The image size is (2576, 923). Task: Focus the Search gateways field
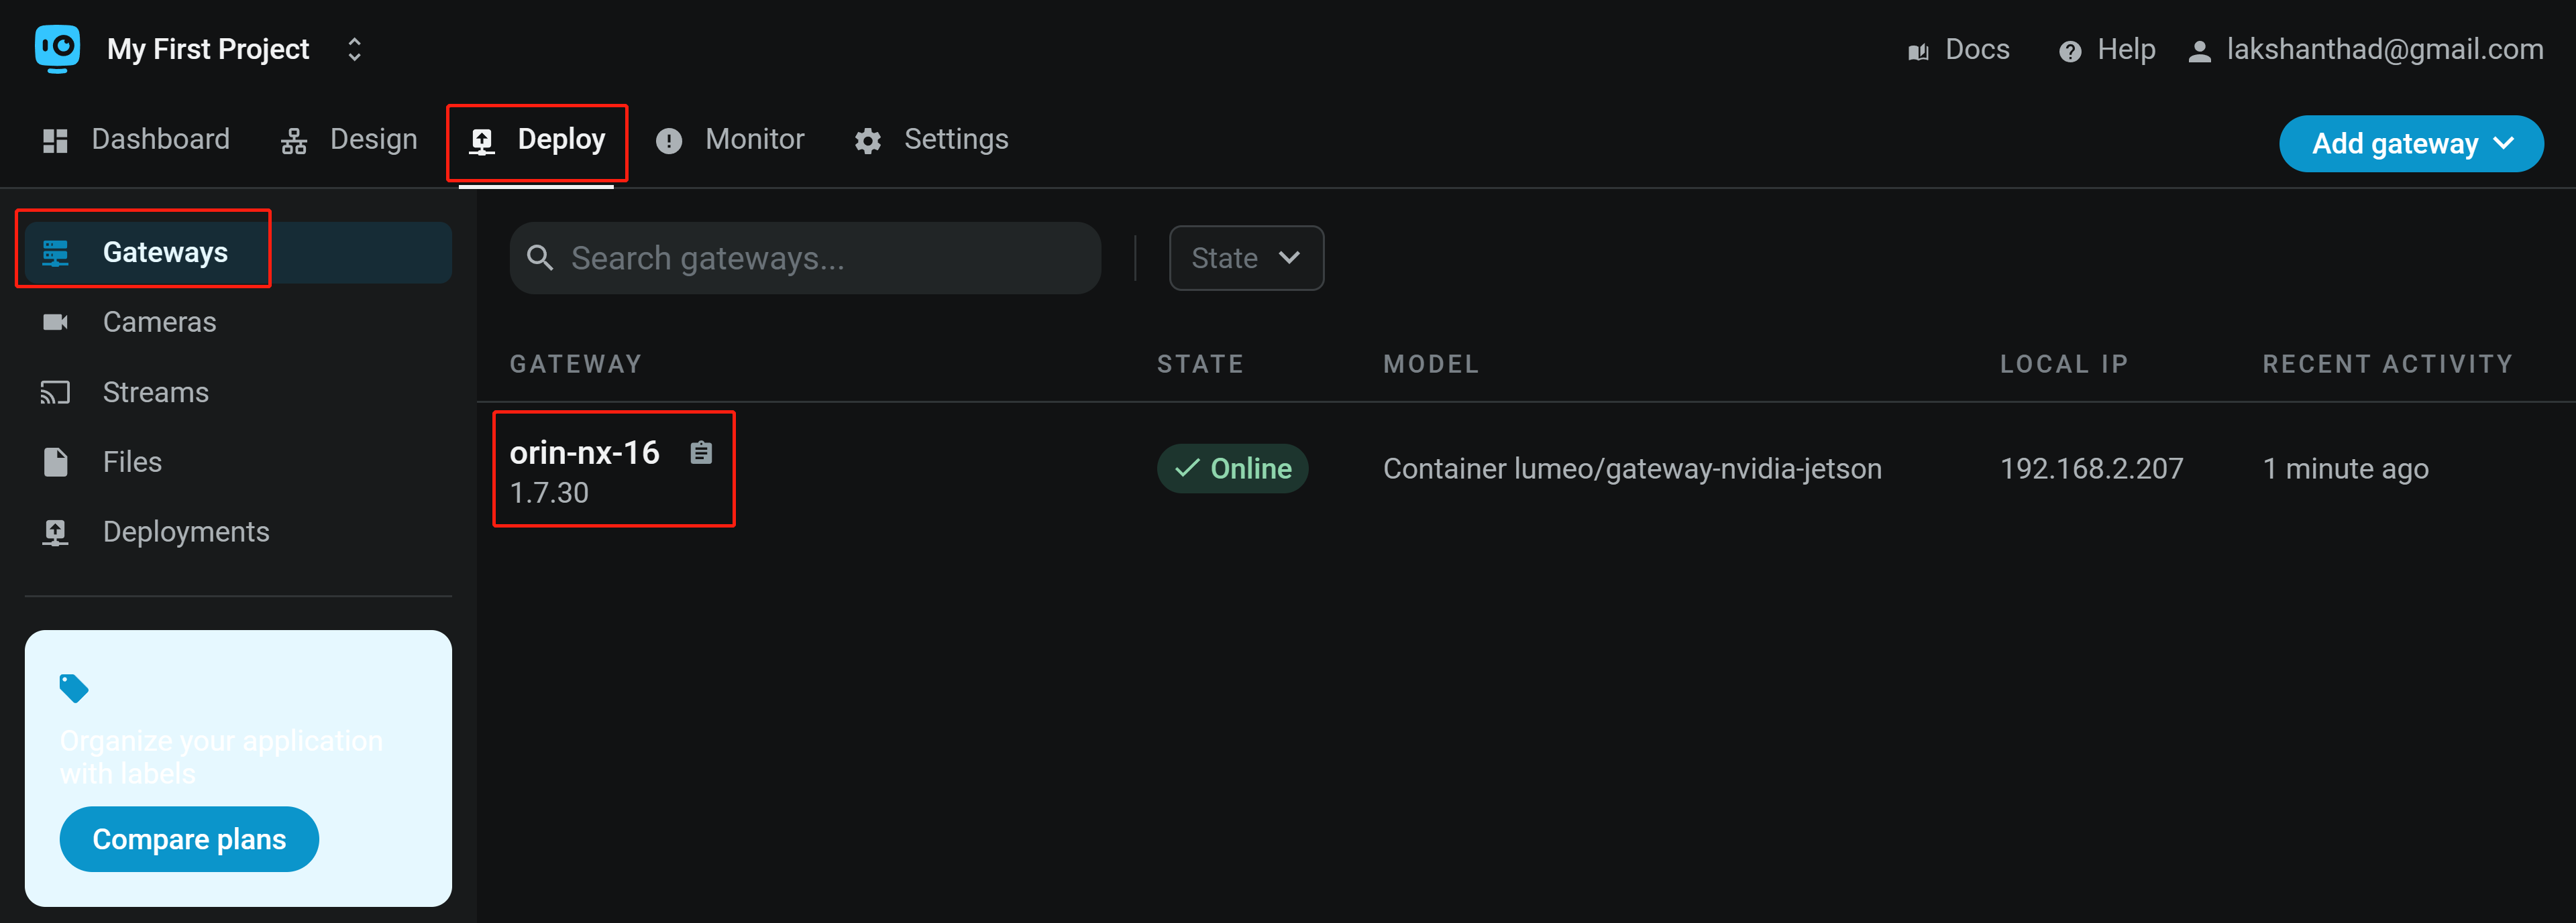[x=805, y=257]
